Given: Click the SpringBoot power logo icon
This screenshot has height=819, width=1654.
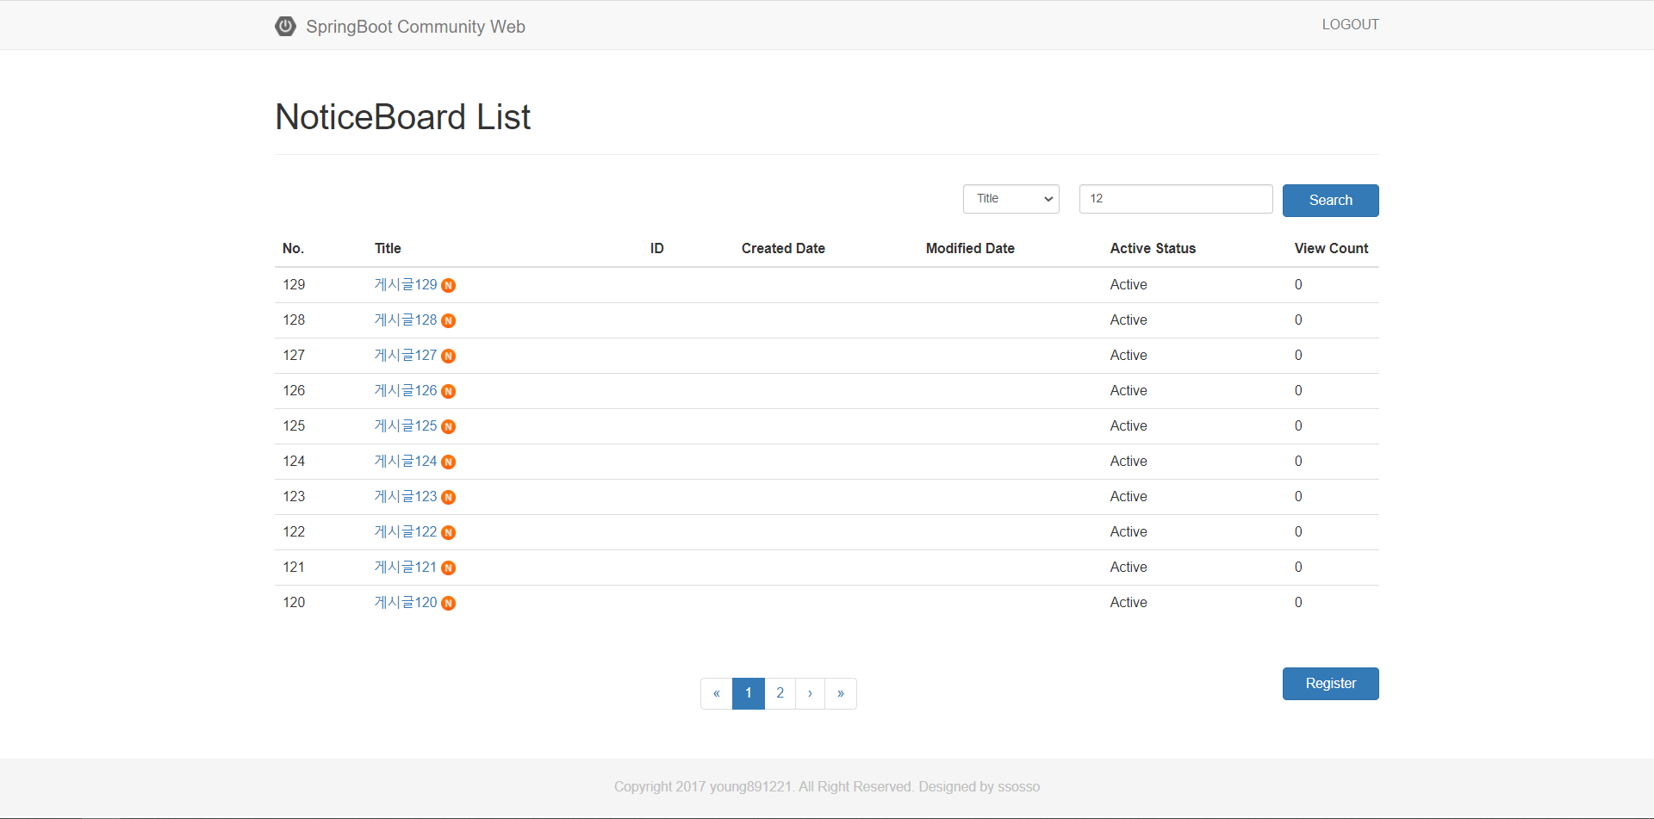Looking at the screenshot, I should tap(285, 26).
